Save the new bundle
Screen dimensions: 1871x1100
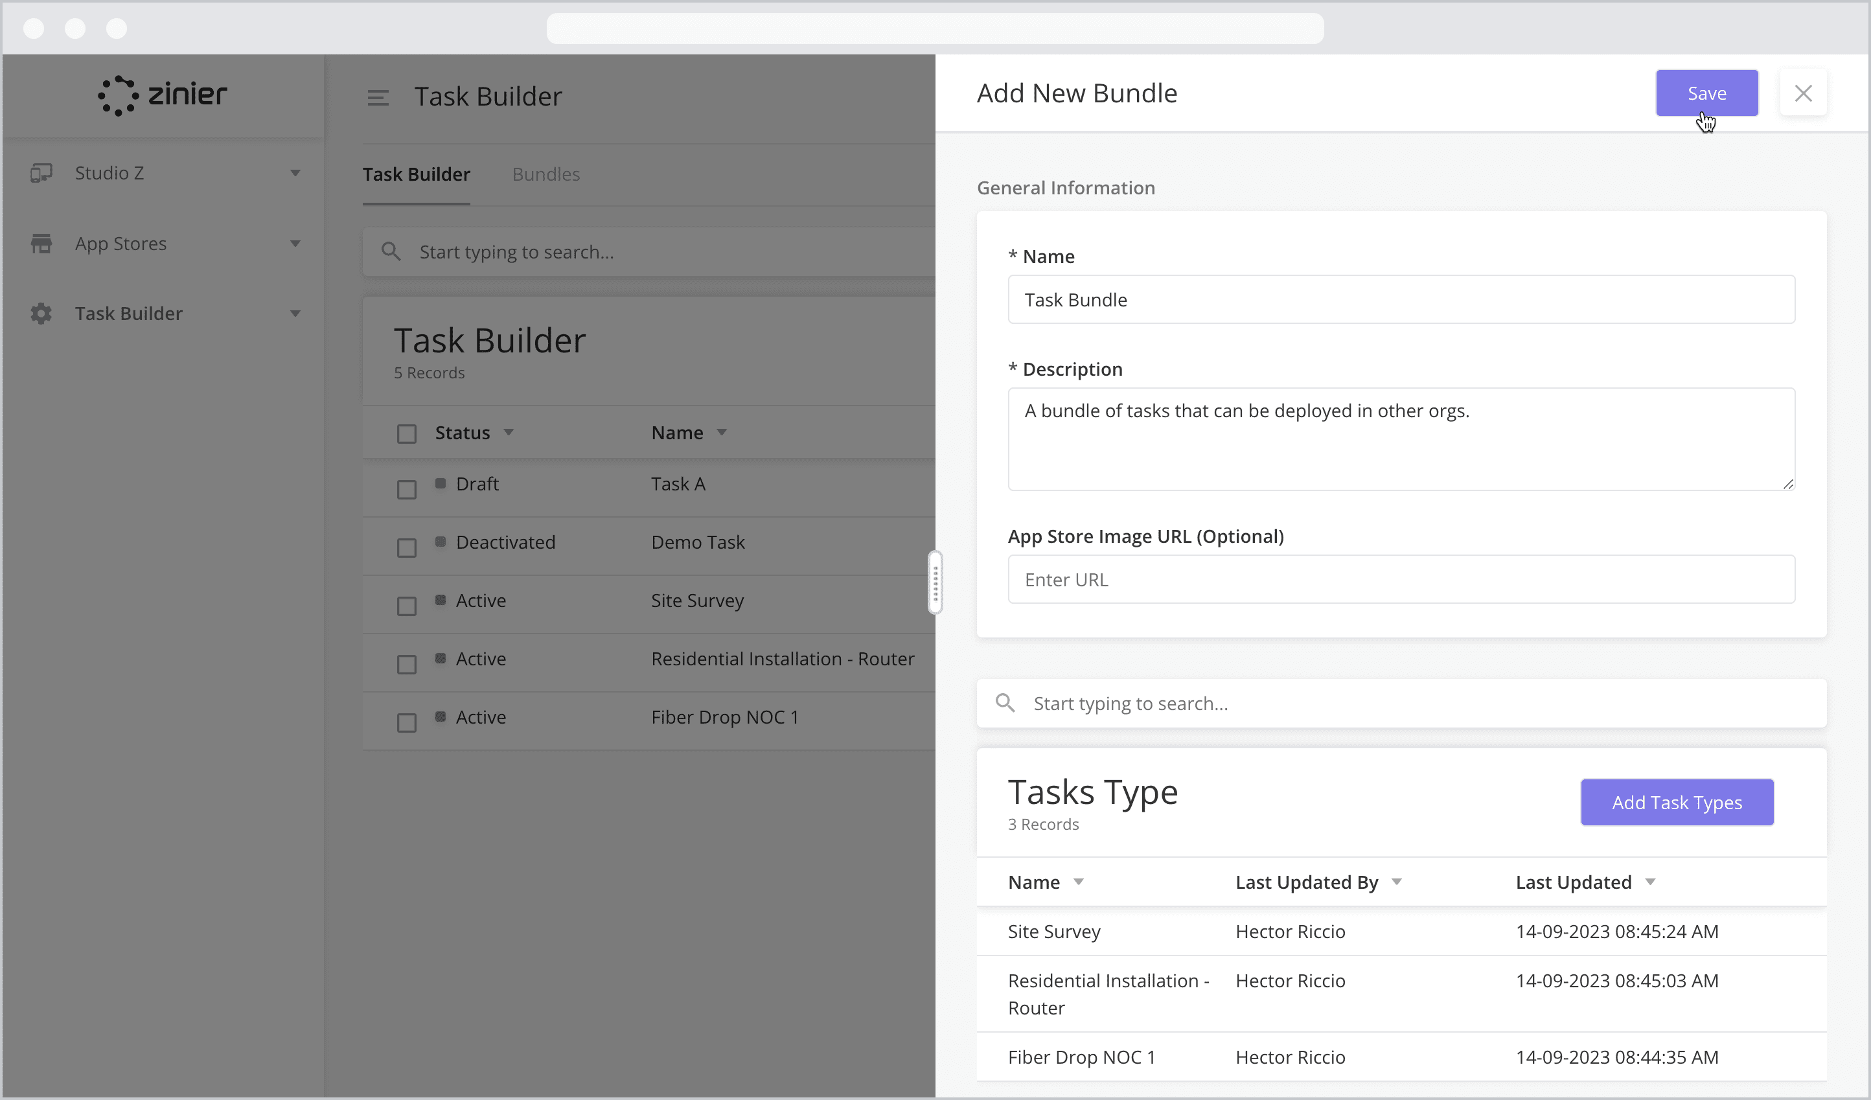pyautogui.click(x=1706, y=93)
